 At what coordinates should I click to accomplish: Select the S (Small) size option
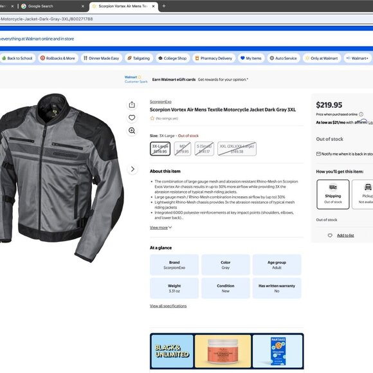205,149
